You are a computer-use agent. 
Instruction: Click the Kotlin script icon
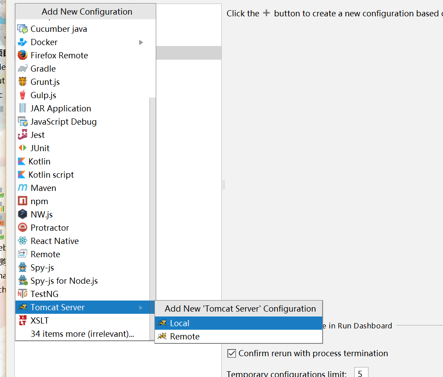tap(22, 175)
